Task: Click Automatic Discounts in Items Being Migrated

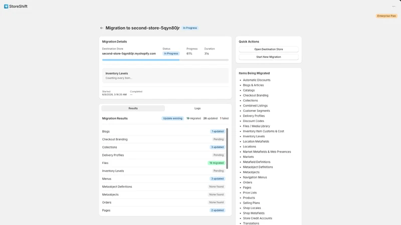Action: click(x=257, y=80)
